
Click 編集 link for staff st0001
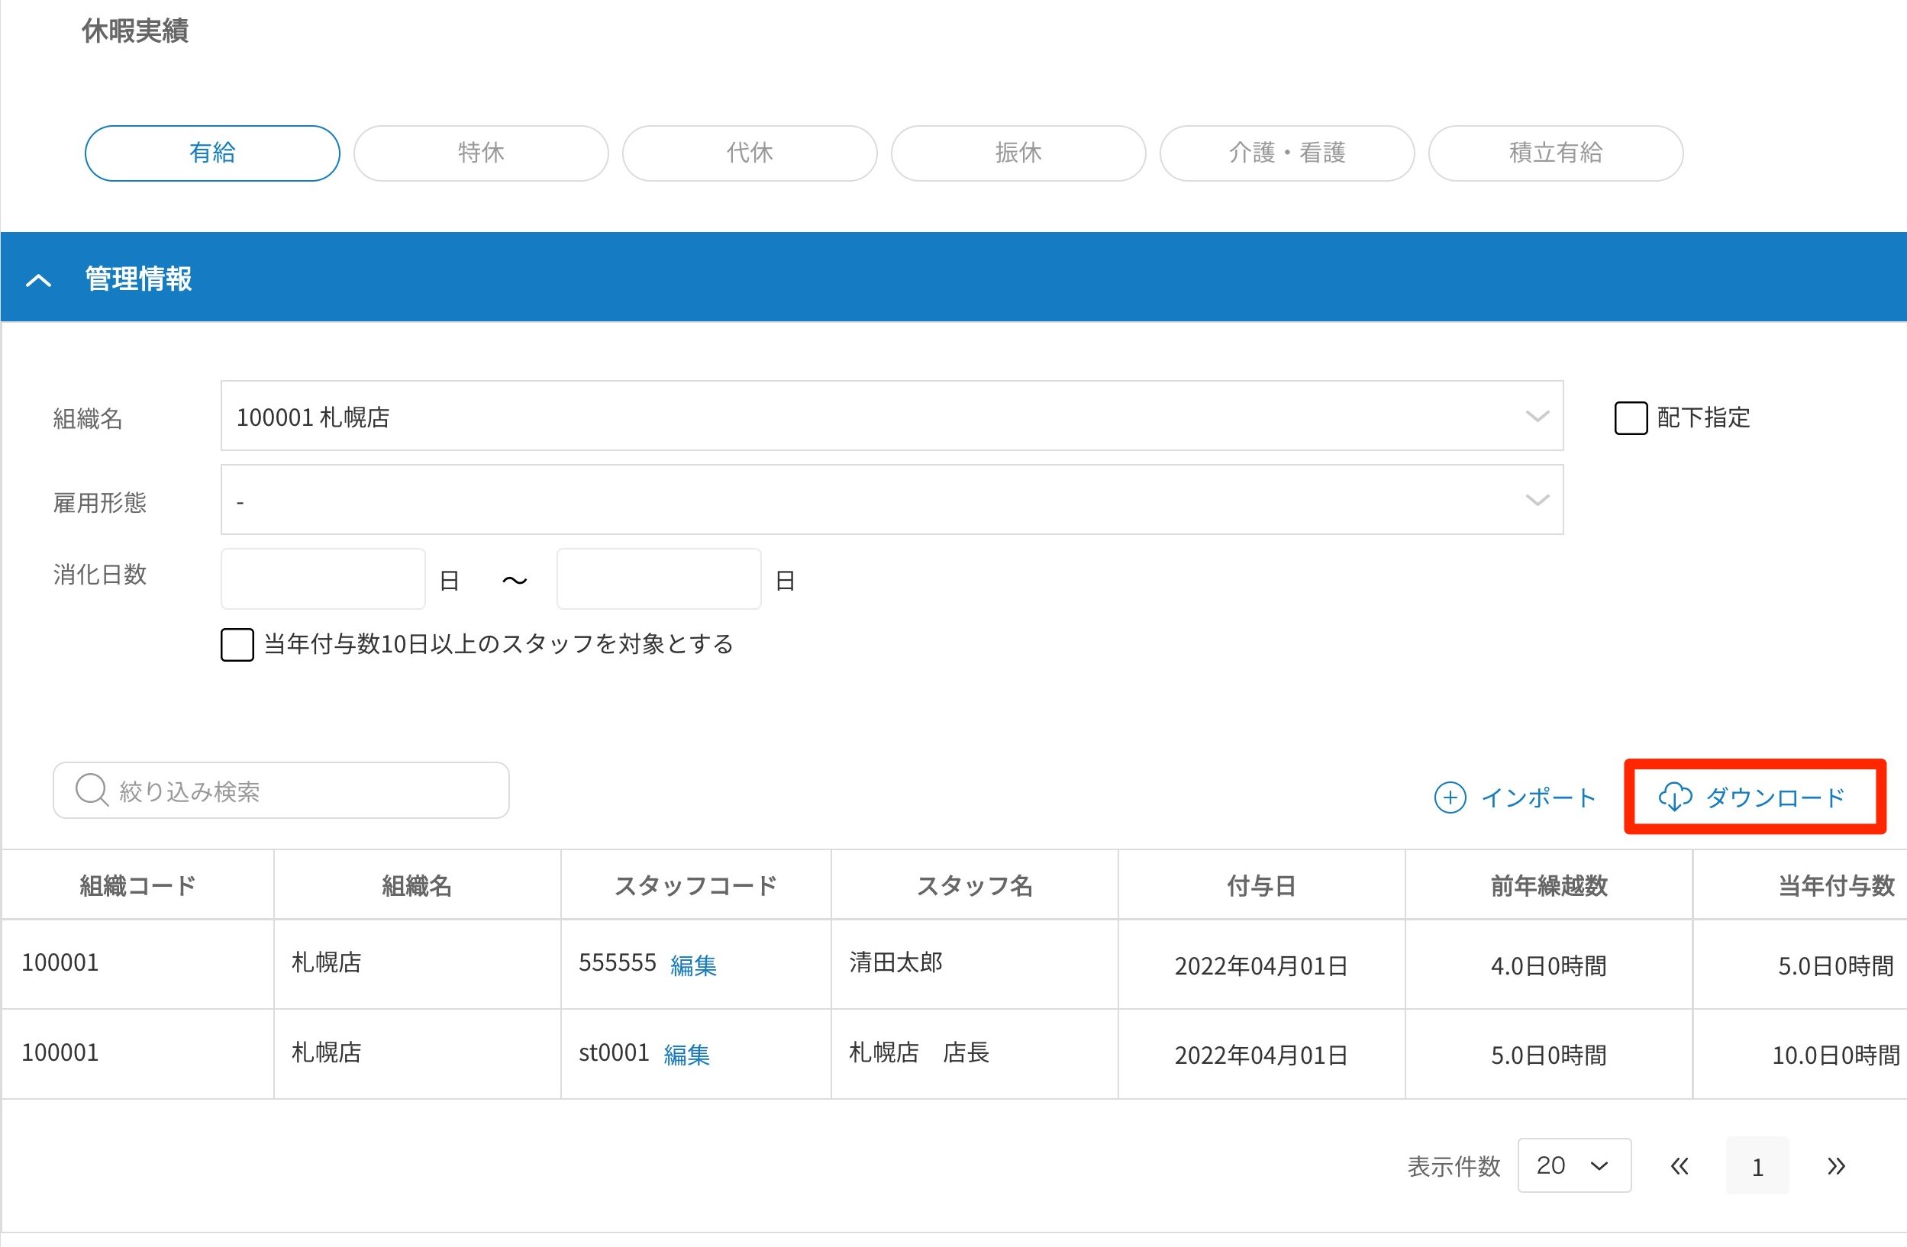pos(686,1055)
